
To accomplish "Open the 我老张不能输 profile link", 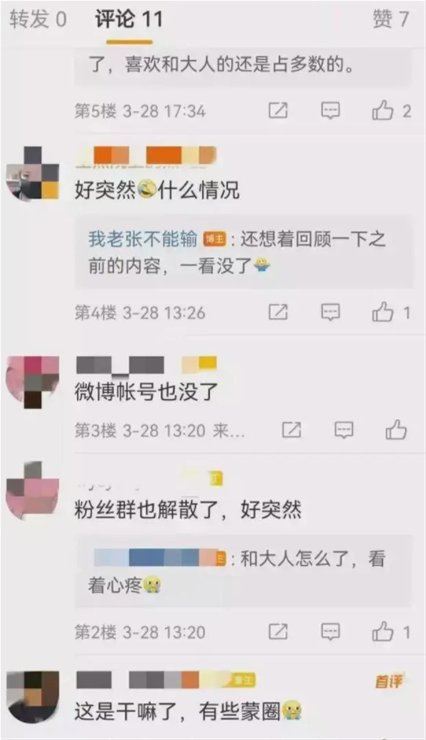I will click(143, 239).
